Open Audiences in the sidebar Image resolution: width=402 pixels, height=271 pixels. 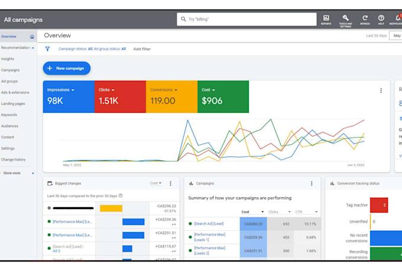pyautogui.click(x=9, y=126)
